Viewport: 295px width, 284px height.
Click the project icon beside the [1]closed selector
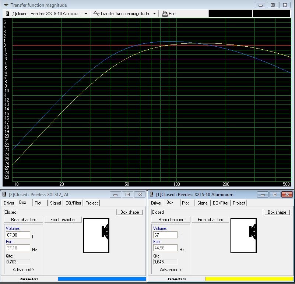7,14
